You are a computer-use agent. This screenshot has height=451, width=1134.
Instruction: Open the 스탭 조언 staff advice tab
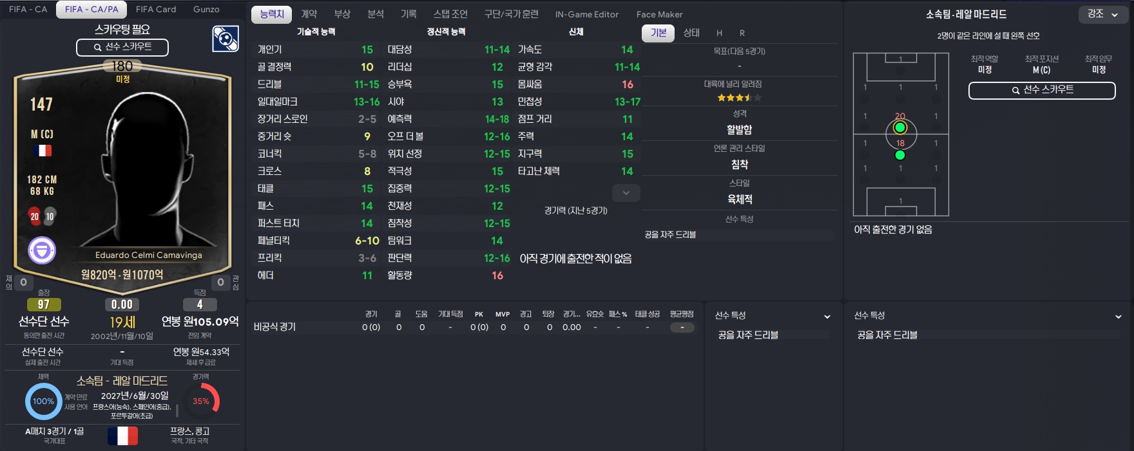[450, 14]
